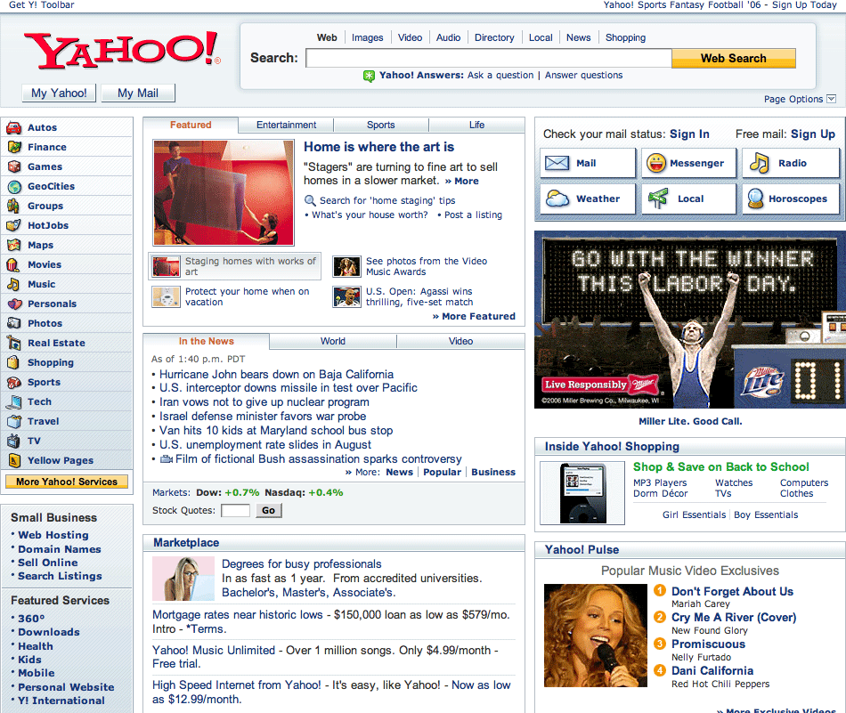Focus the Stock Quotes input box

tap(235, 510)
